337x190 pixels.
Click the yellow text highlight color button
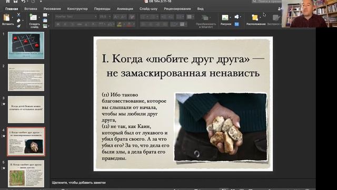(120, 24)
